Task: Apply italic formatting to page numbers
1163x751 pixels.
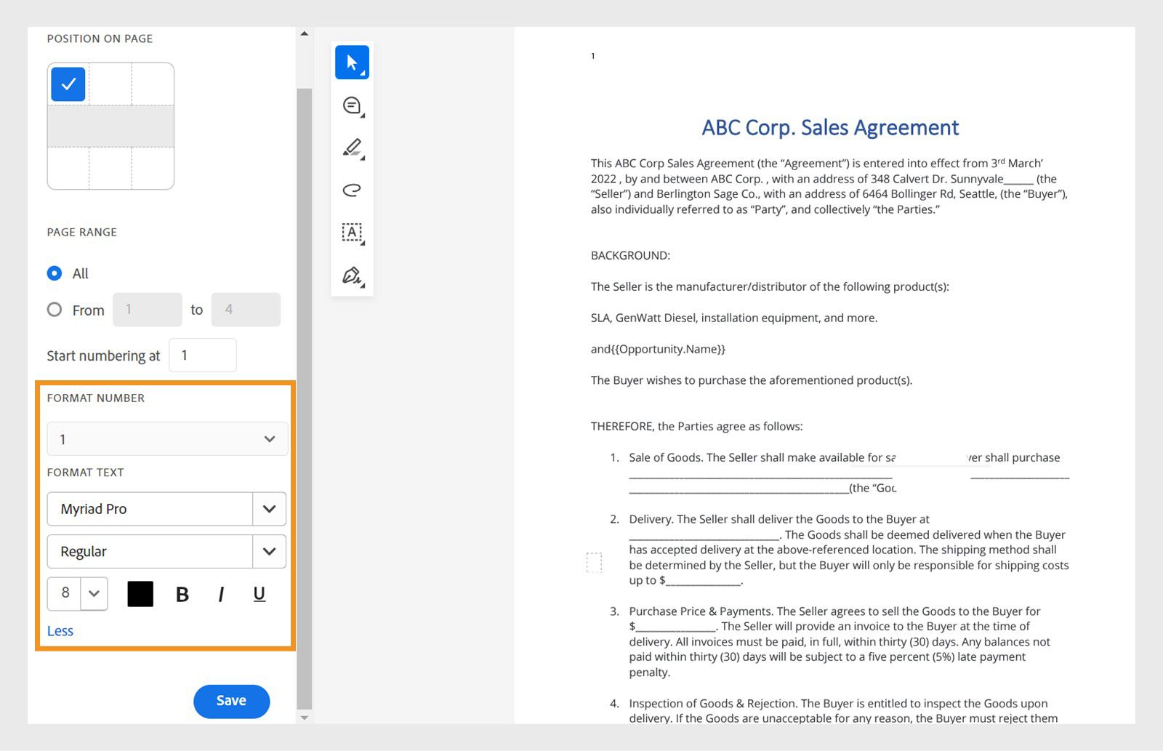Action: coord(220,594)
